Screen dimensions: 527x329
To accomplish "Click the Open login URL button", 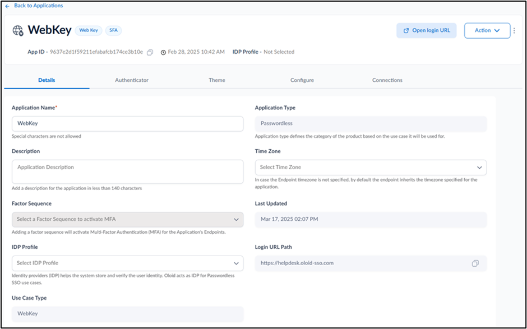I will click(427, 31).
